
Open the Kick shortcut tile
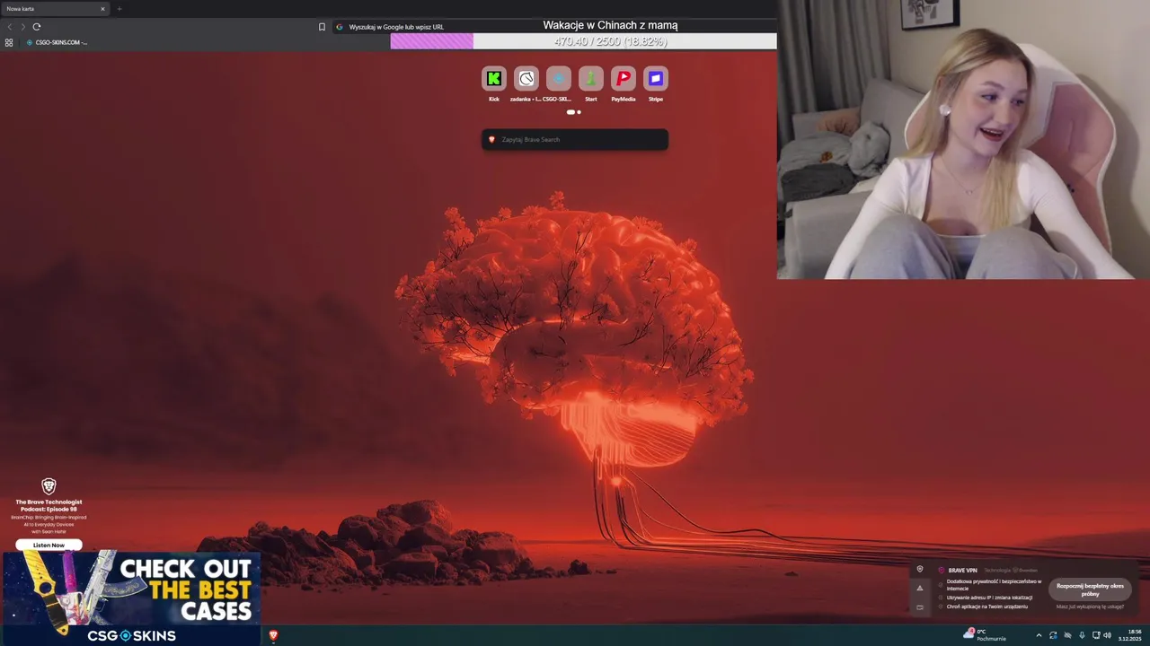pyautogui.click(x=493, y=79)
